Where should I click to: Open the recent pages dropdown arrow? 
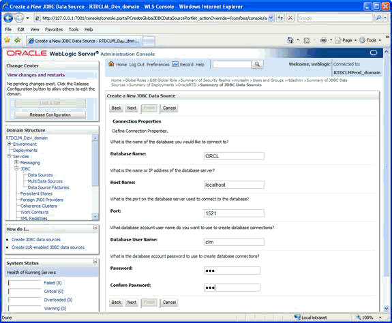[x=27, y=18]
